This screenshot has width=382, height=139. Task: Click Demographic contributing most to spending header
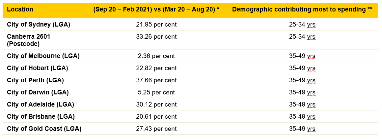click(x=302, y=9)
